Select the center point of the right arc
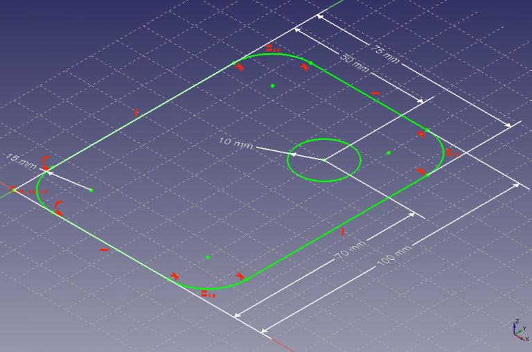 point(389,153)
